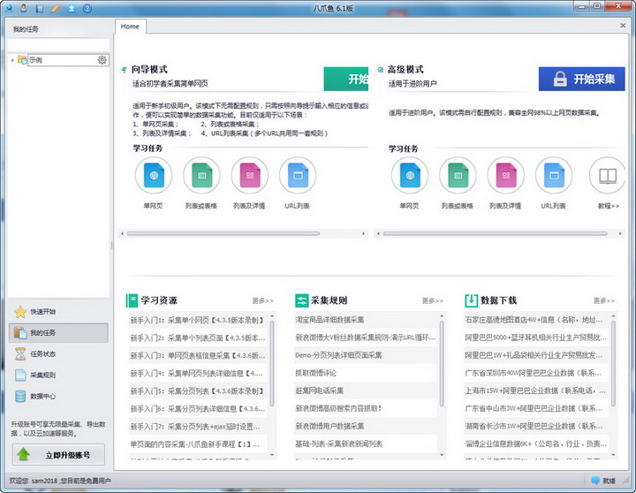Screen dimensions: 636x493
Task: Open the user account icon in title bar
Action: tap(24, 8)
